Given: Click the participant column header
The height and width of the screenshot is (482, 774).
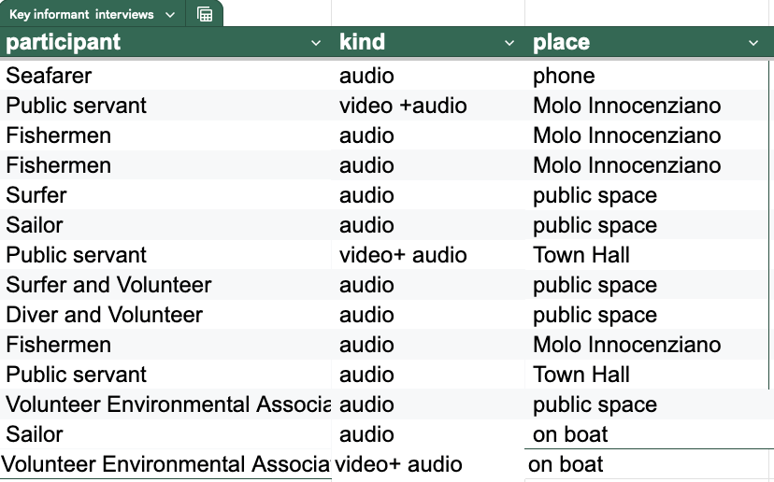Looking at the screenshot, I should [64, 42].
